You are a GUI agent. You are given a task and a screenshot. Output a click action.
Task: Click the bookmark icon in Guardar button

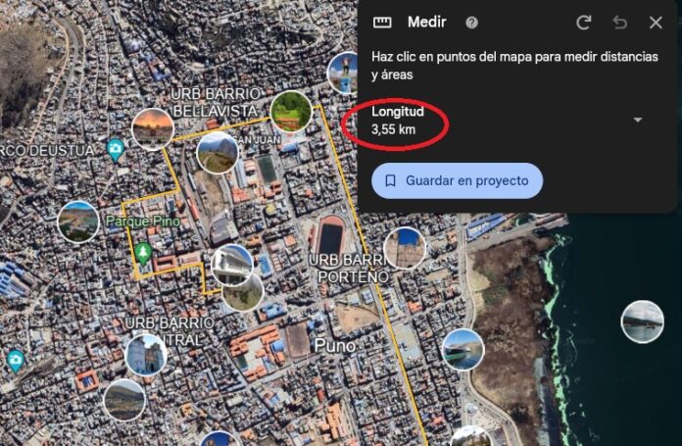coord(391,180)
